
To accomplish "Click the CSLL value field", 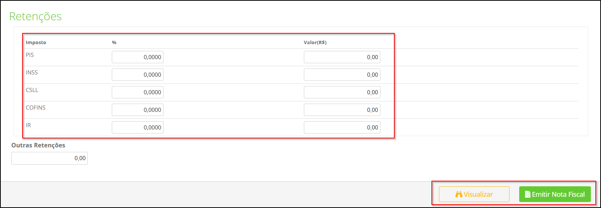I will click(342, 92).
